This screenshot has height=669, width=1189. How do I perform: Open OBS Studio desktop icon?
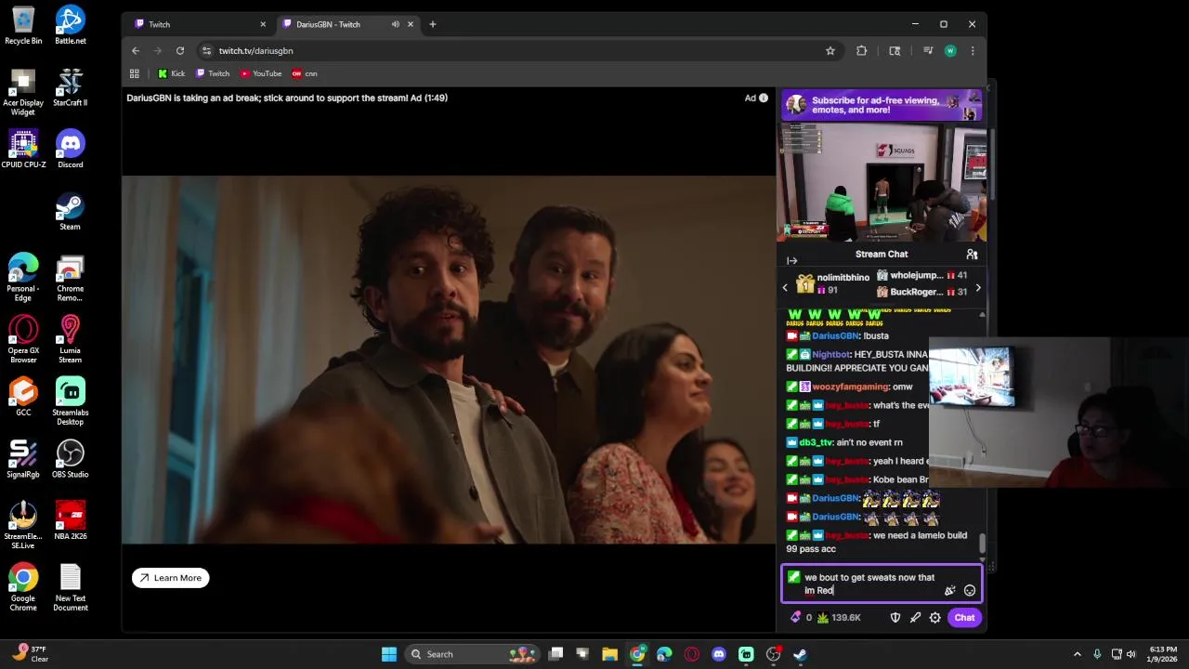70,459
